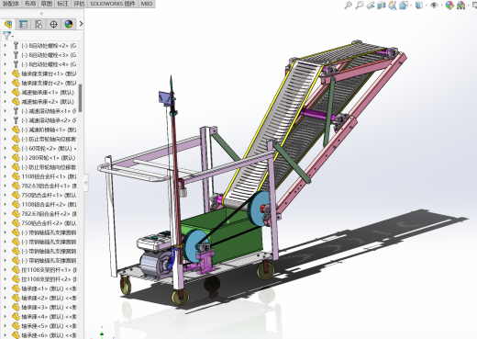This screenshot has width=477, height=339.
Task: Switch to the MBD ribbon tab
Action: 147,4
